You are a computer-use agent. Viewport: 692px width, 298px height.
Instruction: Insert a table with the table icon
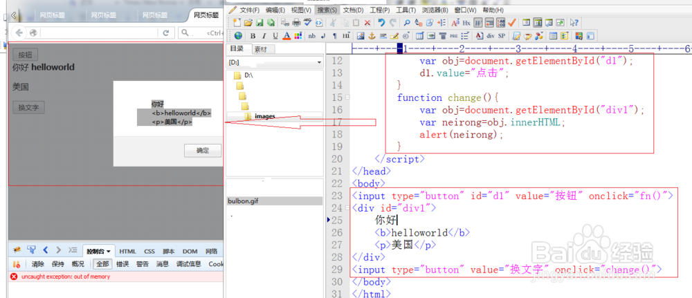pyautogui.click(x=420, y=36)
